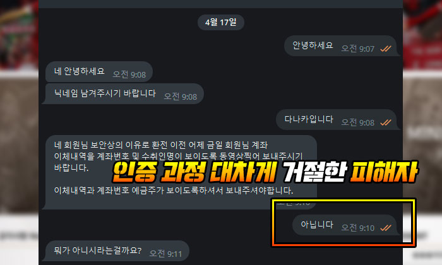Click timestamp 오전 9:07 on first message
The height and width of the screenshot is (265, 442).
pyautogui.click(x=358, y=49)
